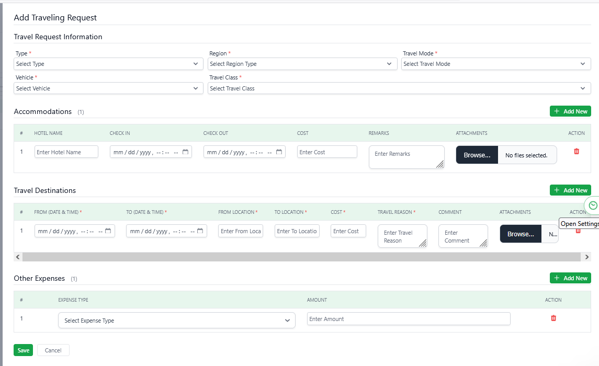Screen dimensions: 599x366
Task: Click the From (Date & Time) field
Action: [x=74, y=231]
